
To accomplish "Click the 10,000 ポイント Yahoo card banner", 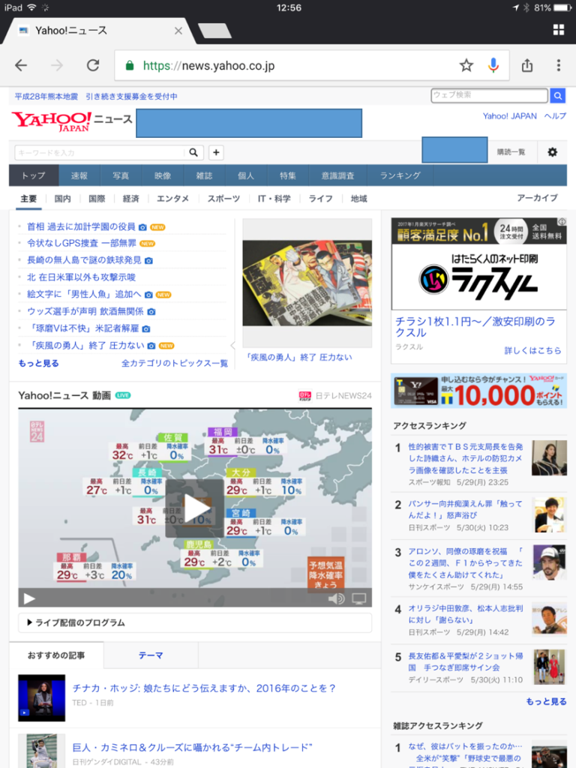I will pos(478,391).
